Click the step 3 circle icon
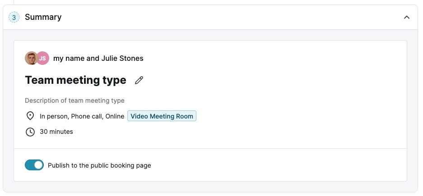The width and height of the screenshot is (423, 196). pos(14,18)
